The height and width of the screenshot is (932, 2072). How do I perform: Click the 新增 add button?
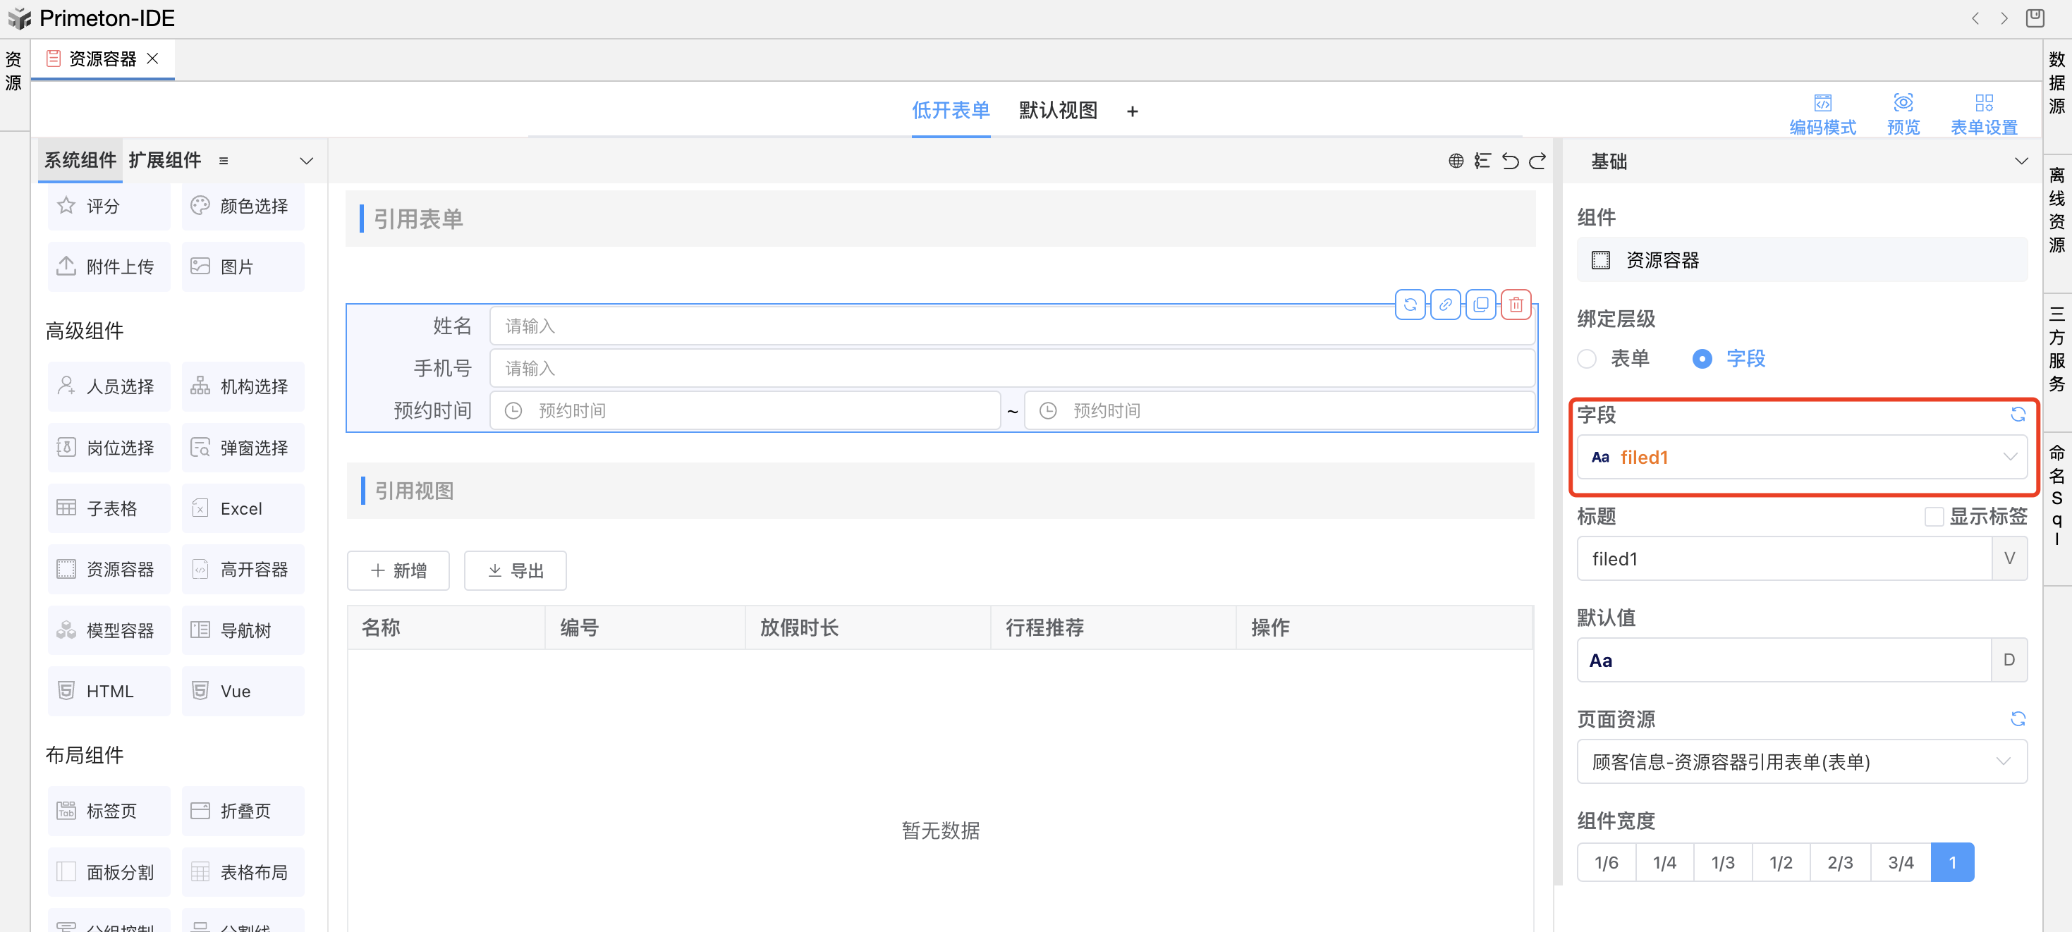(x=398, y=570)
